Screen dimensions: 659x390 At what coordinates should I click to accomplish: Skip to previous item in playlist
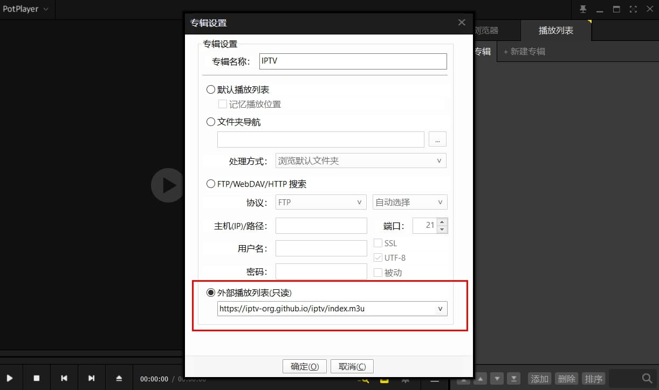(64, 378)
